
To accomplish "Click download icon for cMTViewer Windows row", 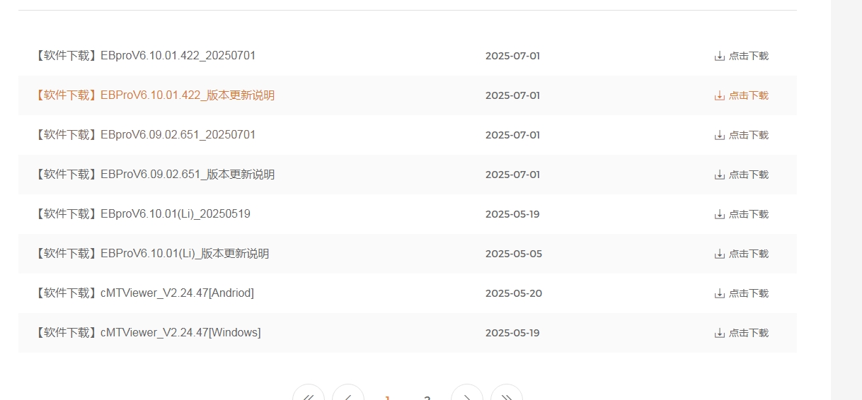I will coord(720,333).
